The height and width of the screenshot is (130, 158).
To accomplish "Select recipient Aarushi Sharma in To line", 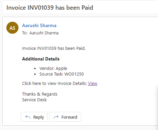I will [x=44, y=33].
